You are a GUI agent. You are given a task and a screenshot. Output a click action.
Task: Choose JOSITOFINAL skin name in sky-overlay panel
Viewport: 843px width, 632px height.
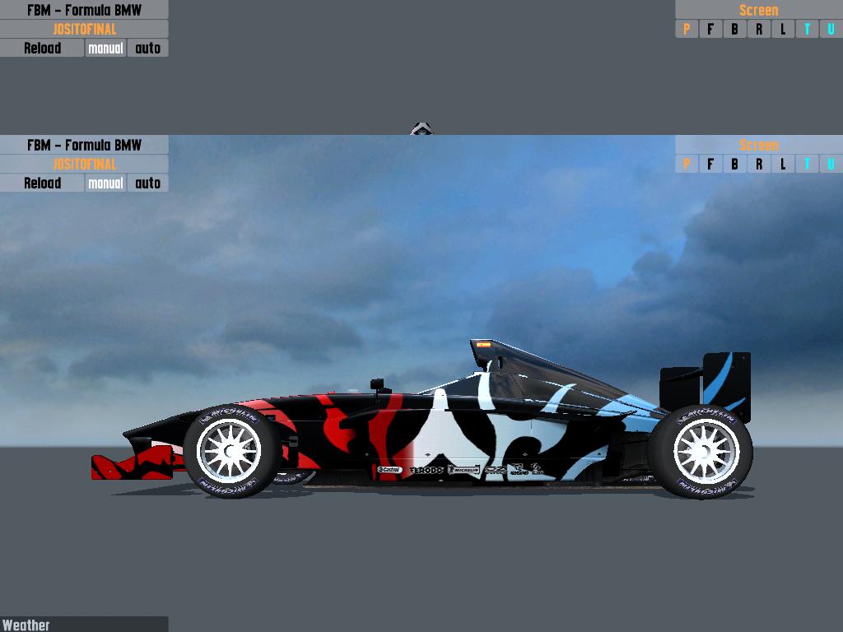tap(84, 164)
